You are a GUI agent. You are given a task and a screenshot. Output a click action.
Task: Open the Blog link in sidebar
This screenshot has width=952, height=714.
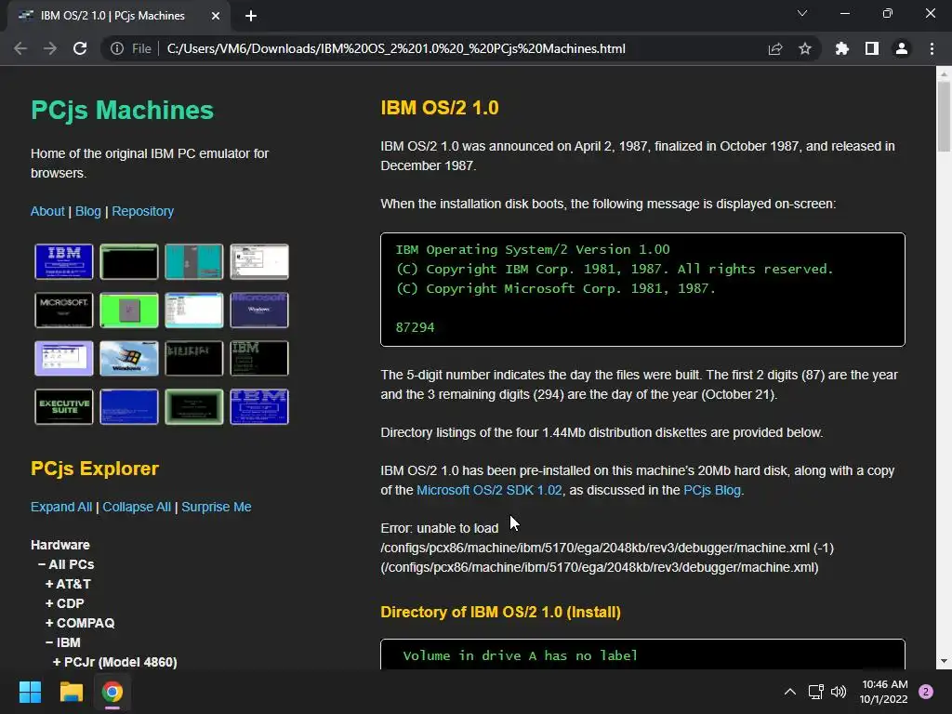click(x=88, y=211)
